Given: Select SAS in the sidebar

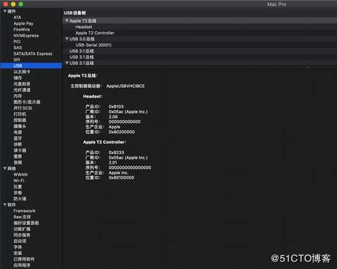Looking at the screenshot, I should click(x=18, y=47).
